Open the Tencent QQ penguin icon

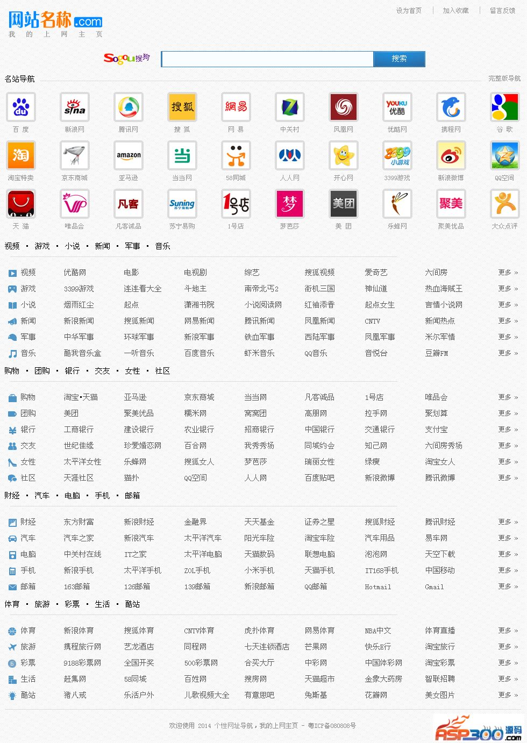129,107
